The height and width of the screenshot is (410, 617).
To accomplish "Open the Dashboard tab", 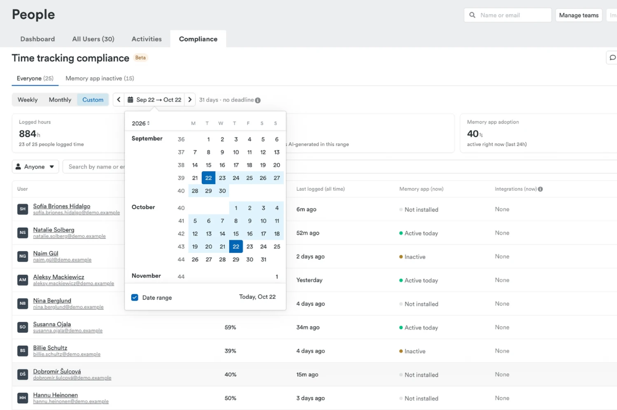I will click(37, 39).
